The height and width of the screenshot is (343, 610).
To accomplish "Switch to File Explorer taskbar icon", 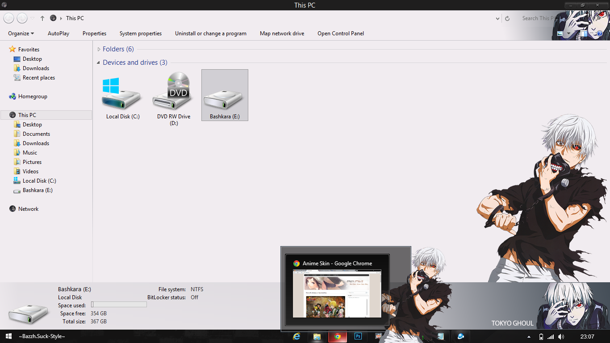I will 317,336.
